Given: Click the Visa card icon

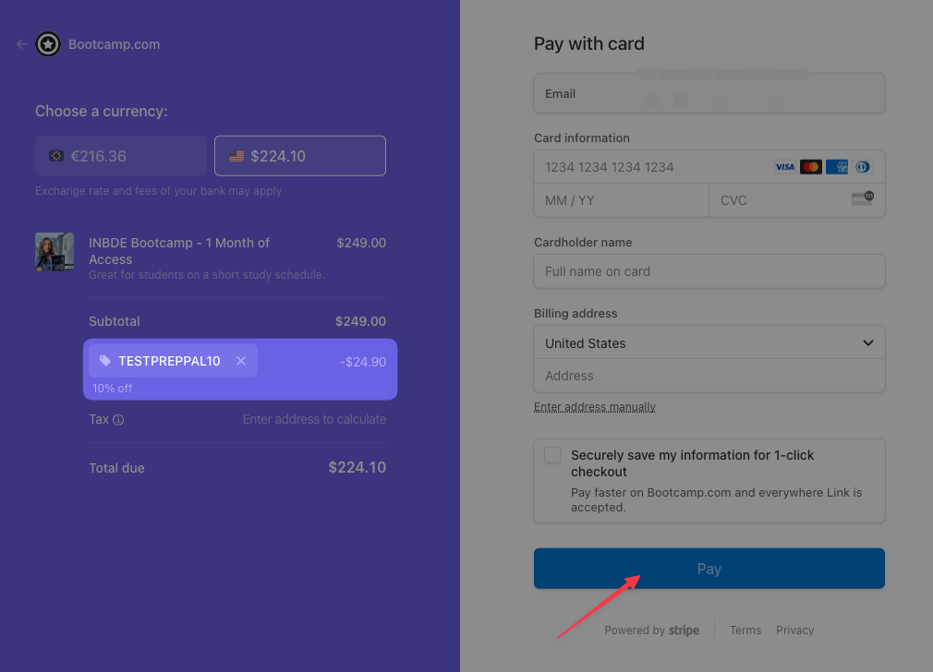Looking at the screenshot, I should pos(784,167).
